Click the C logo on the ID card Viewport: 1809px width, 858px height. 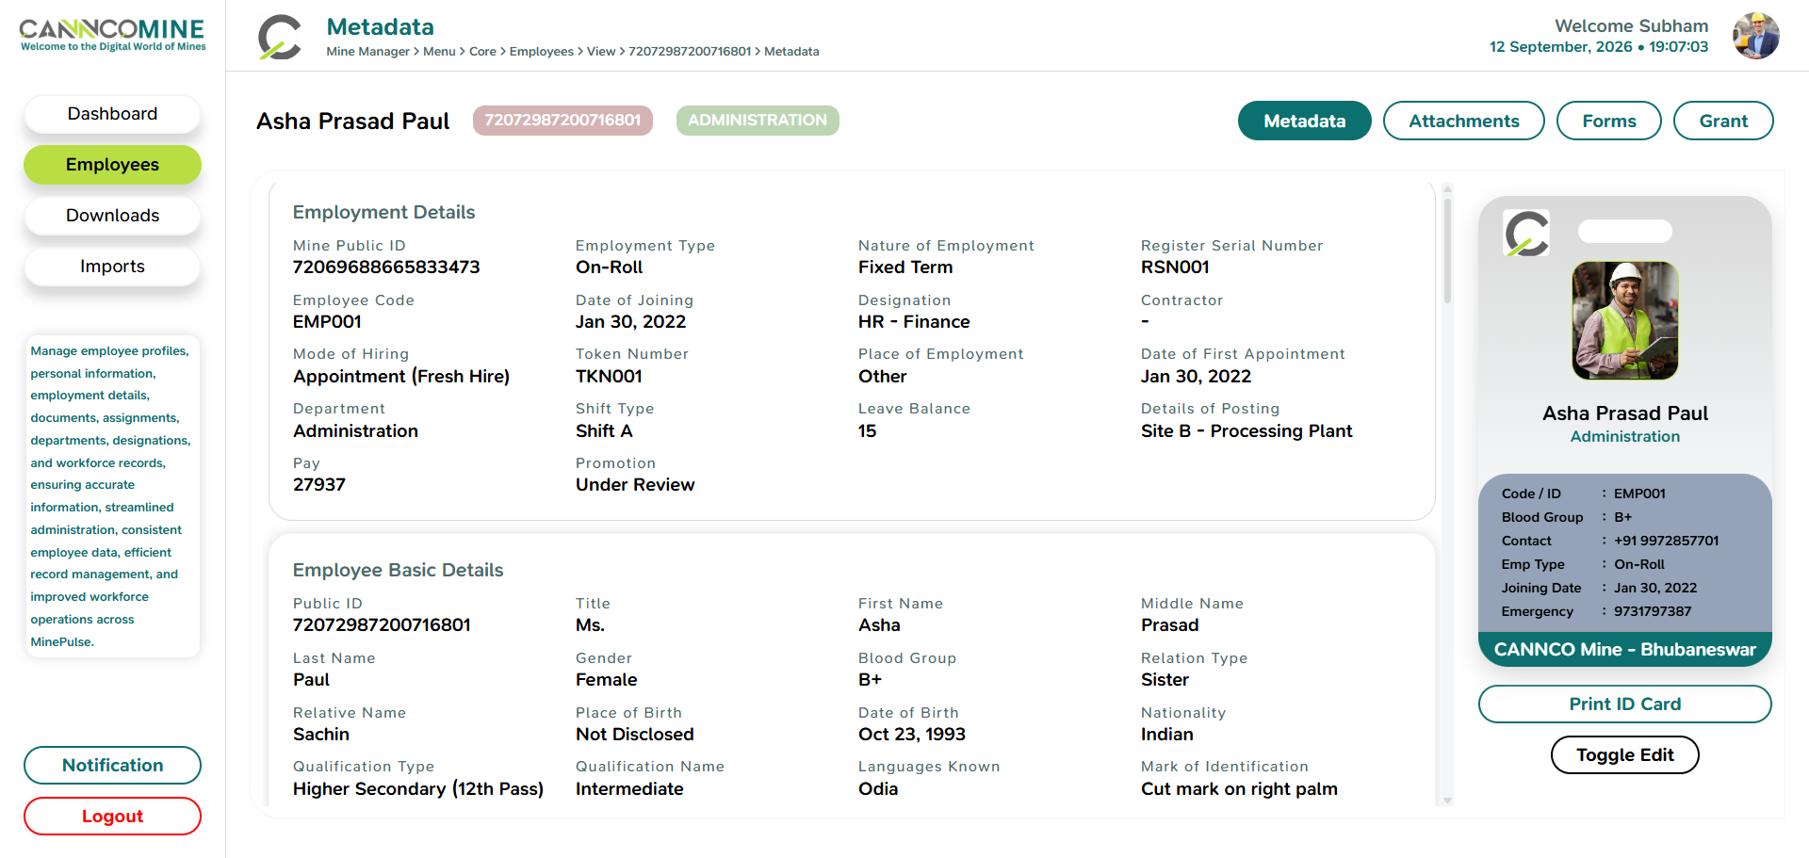(1526, 233)
